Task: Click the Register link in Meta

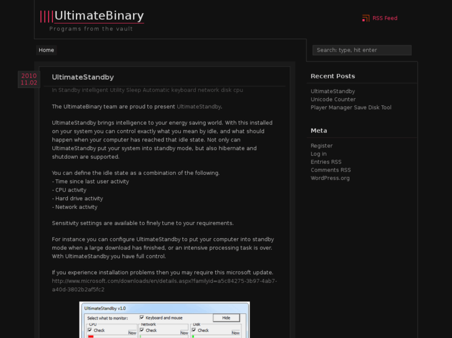Action: [x=321, y=146]
